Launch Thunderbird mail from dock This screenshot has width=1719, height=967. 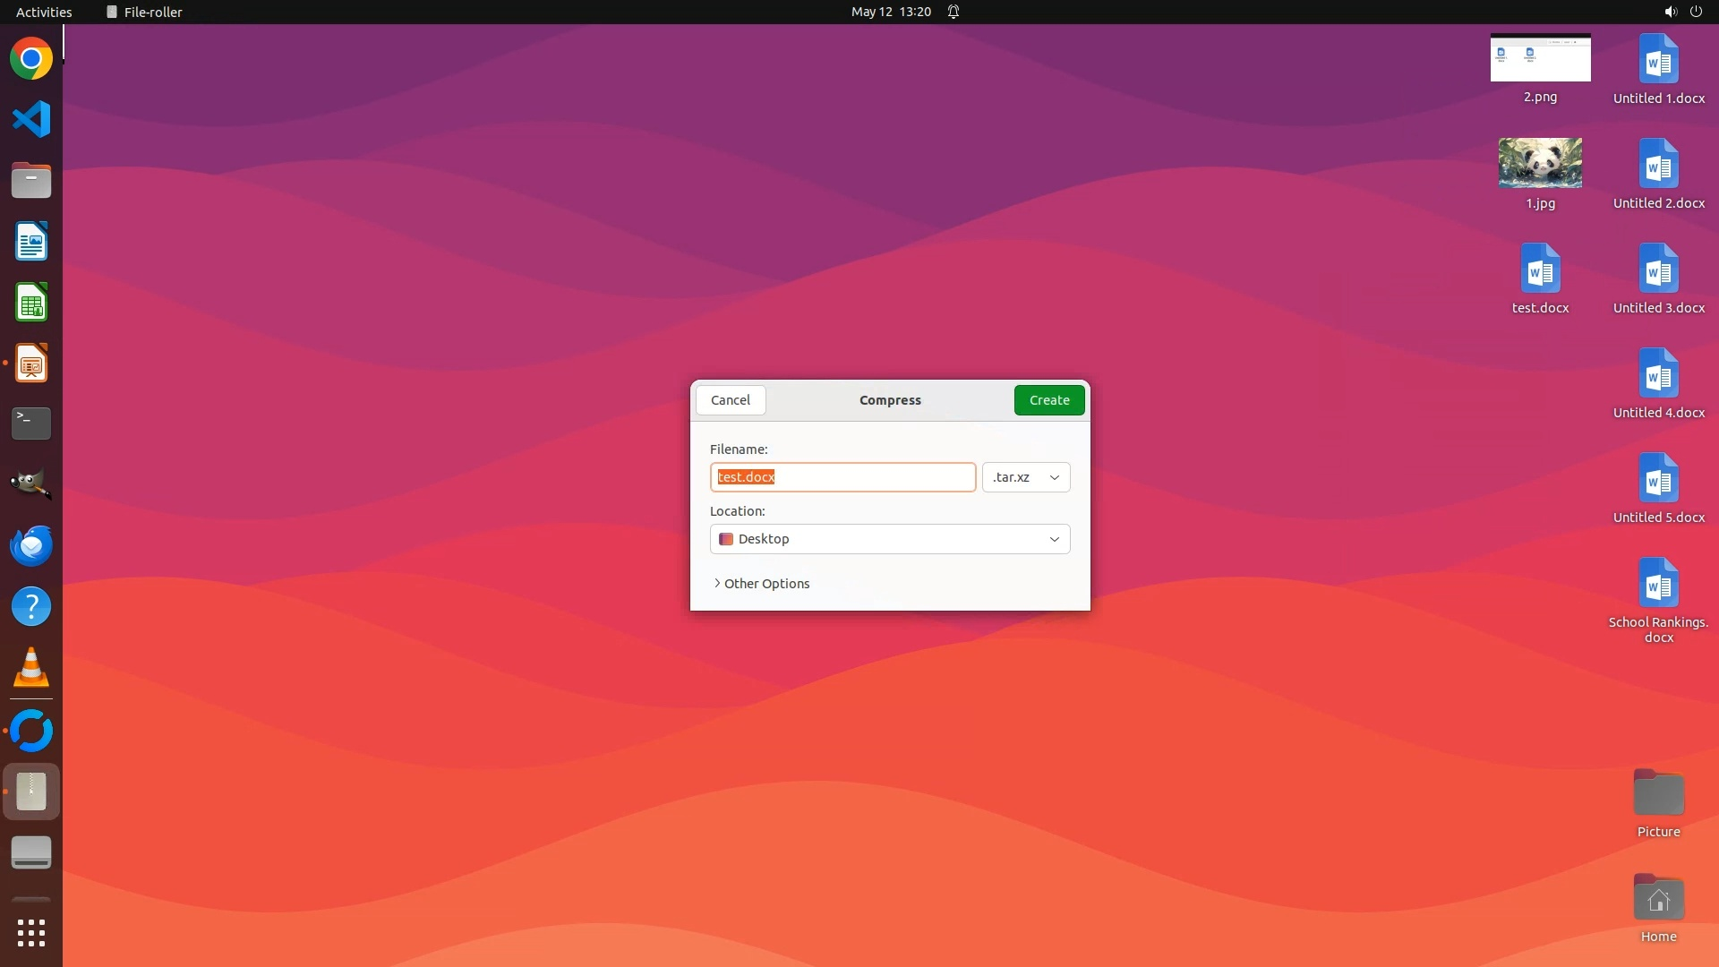(x=31, y=545)
